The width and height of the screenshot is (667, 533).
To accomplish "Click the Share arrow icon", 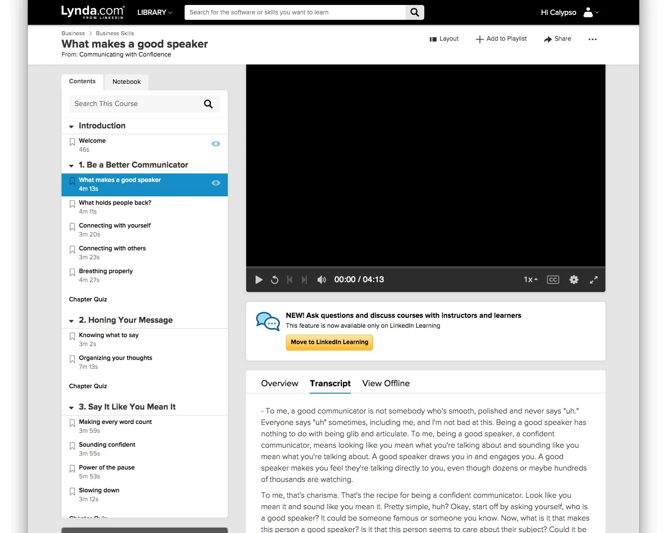I will [x=548, y=39].
